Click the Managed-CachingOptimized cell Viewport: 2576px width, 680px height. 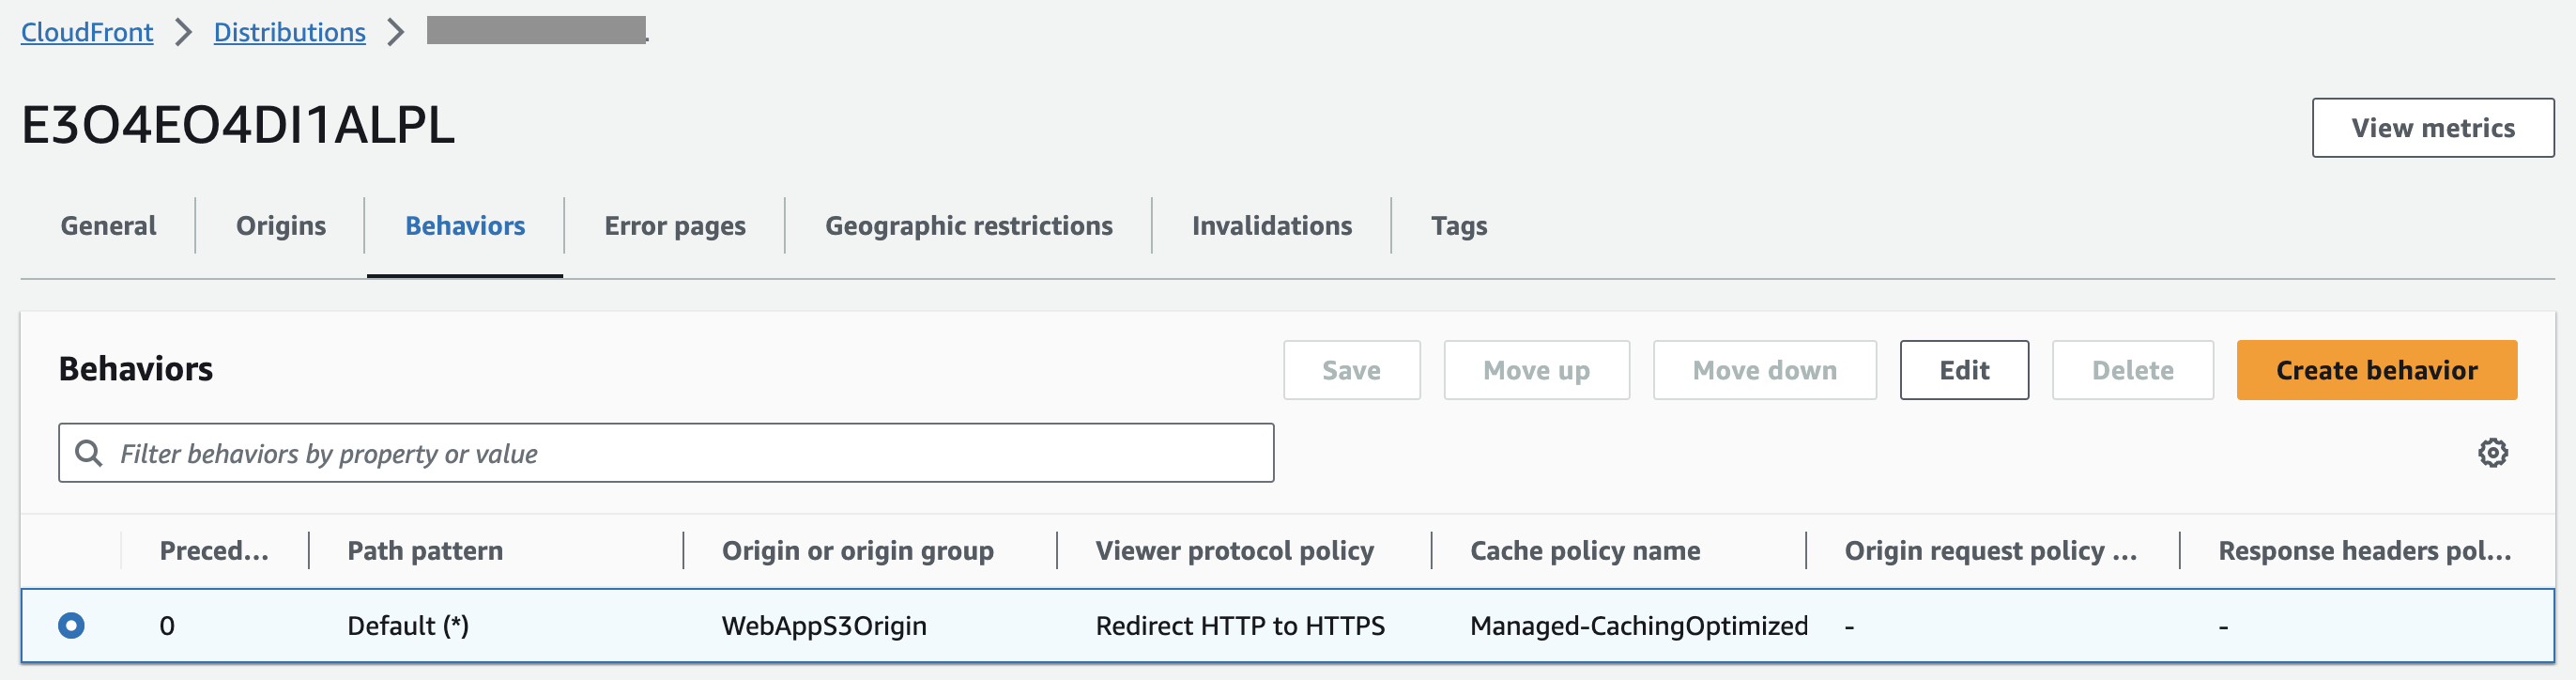1639,626
